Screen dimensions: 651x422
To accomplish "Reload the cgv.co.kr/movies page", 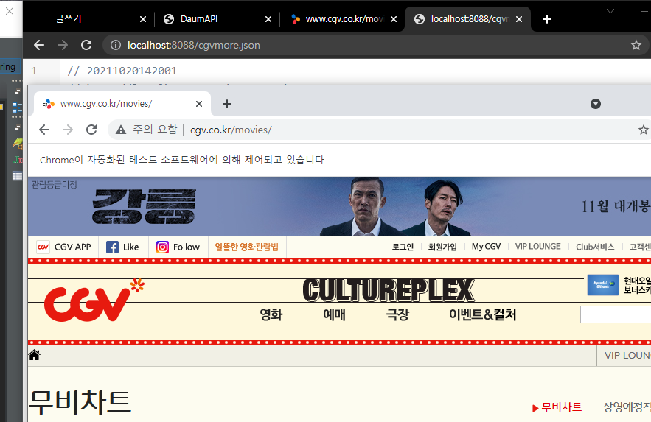I will click(91, 130).
